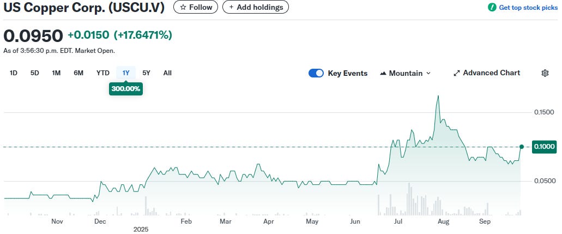Click the Jul x-axis label
This screenshot has height=234, width=562.
pyautogui.click(x=398, y=221)
